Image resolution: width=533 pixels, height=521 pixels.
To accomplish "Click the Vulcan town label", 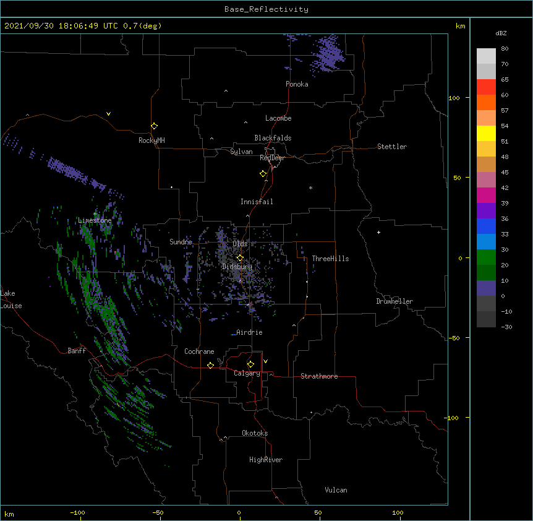I will point(336,490).
